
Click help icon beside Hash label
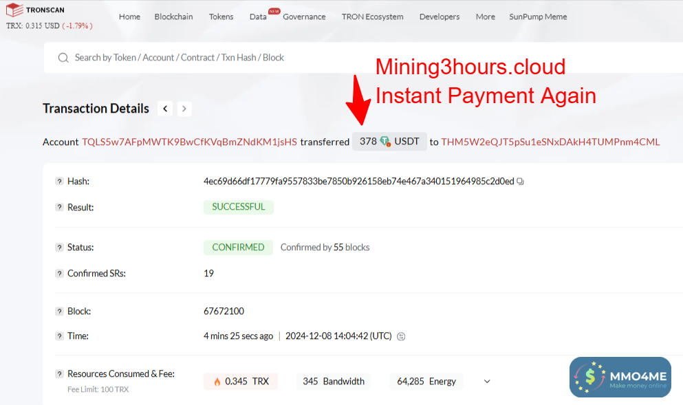tap(59, 181)
